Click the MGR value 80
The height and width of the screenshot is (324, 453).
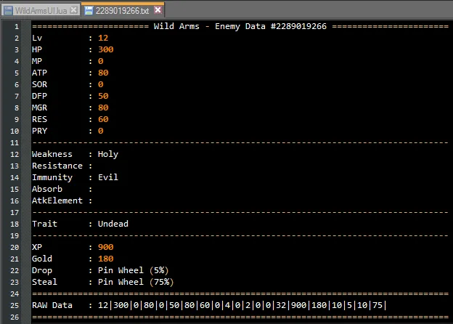103,108
